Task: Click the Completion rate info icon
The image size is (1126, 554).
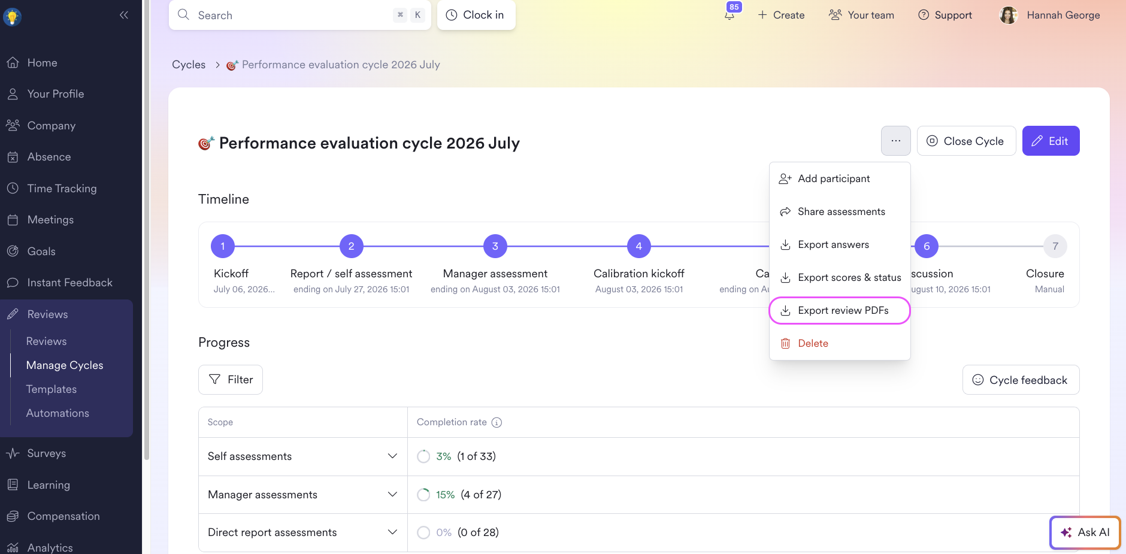Action: click(x=497, y=422)
